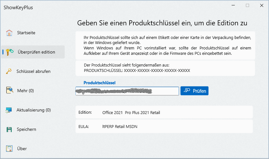This screenshot has width=269, height=159.
Task: Minimize the ShowKeyPlus window
Action: click(x=233, y=5)
